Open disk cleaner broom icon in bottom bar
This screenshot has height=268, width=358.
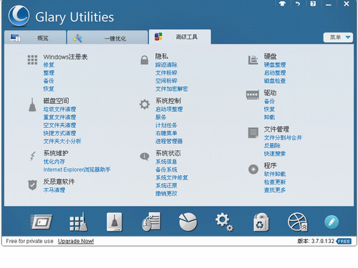click(115, 222)
